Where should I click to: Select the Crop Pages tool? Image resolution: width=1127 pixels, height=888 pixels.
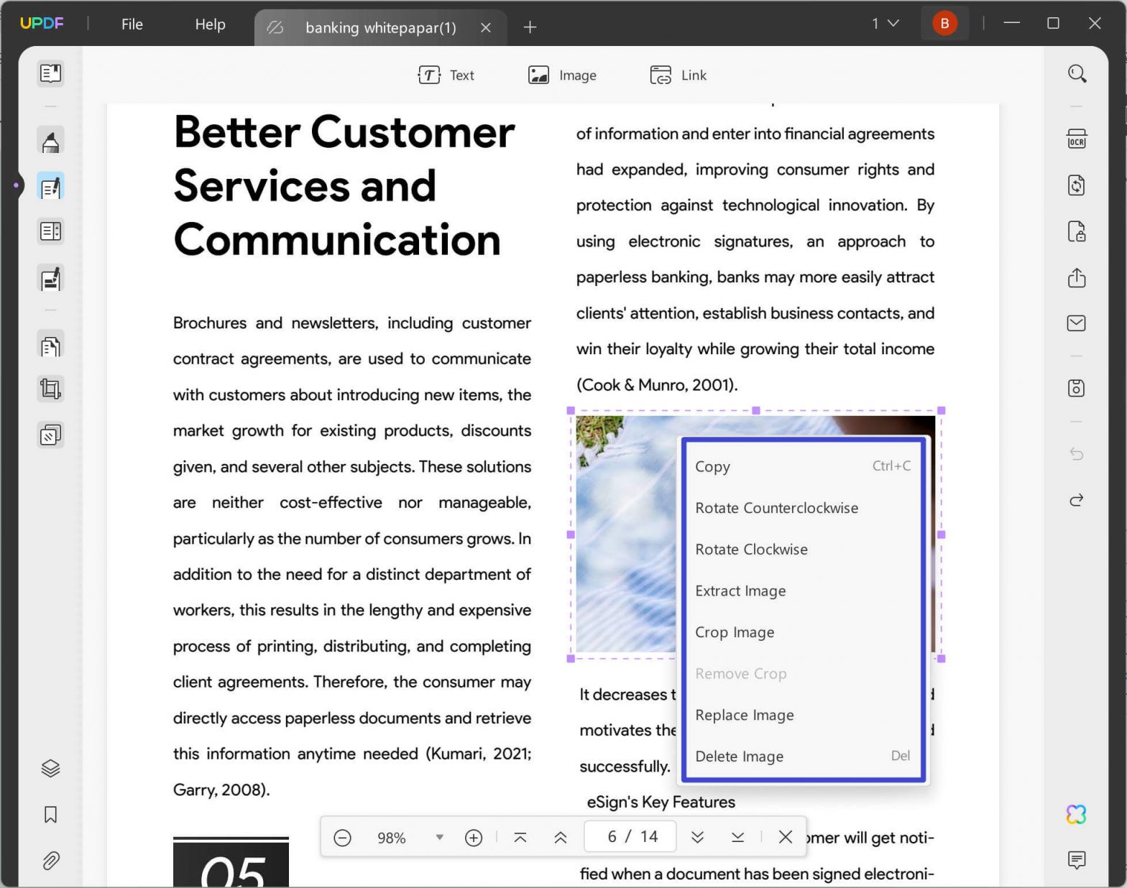[50, 389]
